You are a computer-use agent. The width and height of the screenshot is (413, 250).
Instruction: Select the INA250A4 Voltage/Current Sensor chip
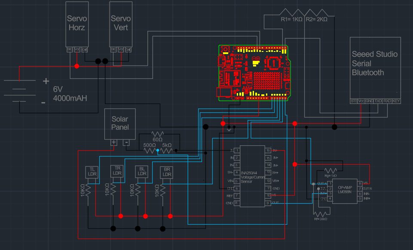point(252,176)
